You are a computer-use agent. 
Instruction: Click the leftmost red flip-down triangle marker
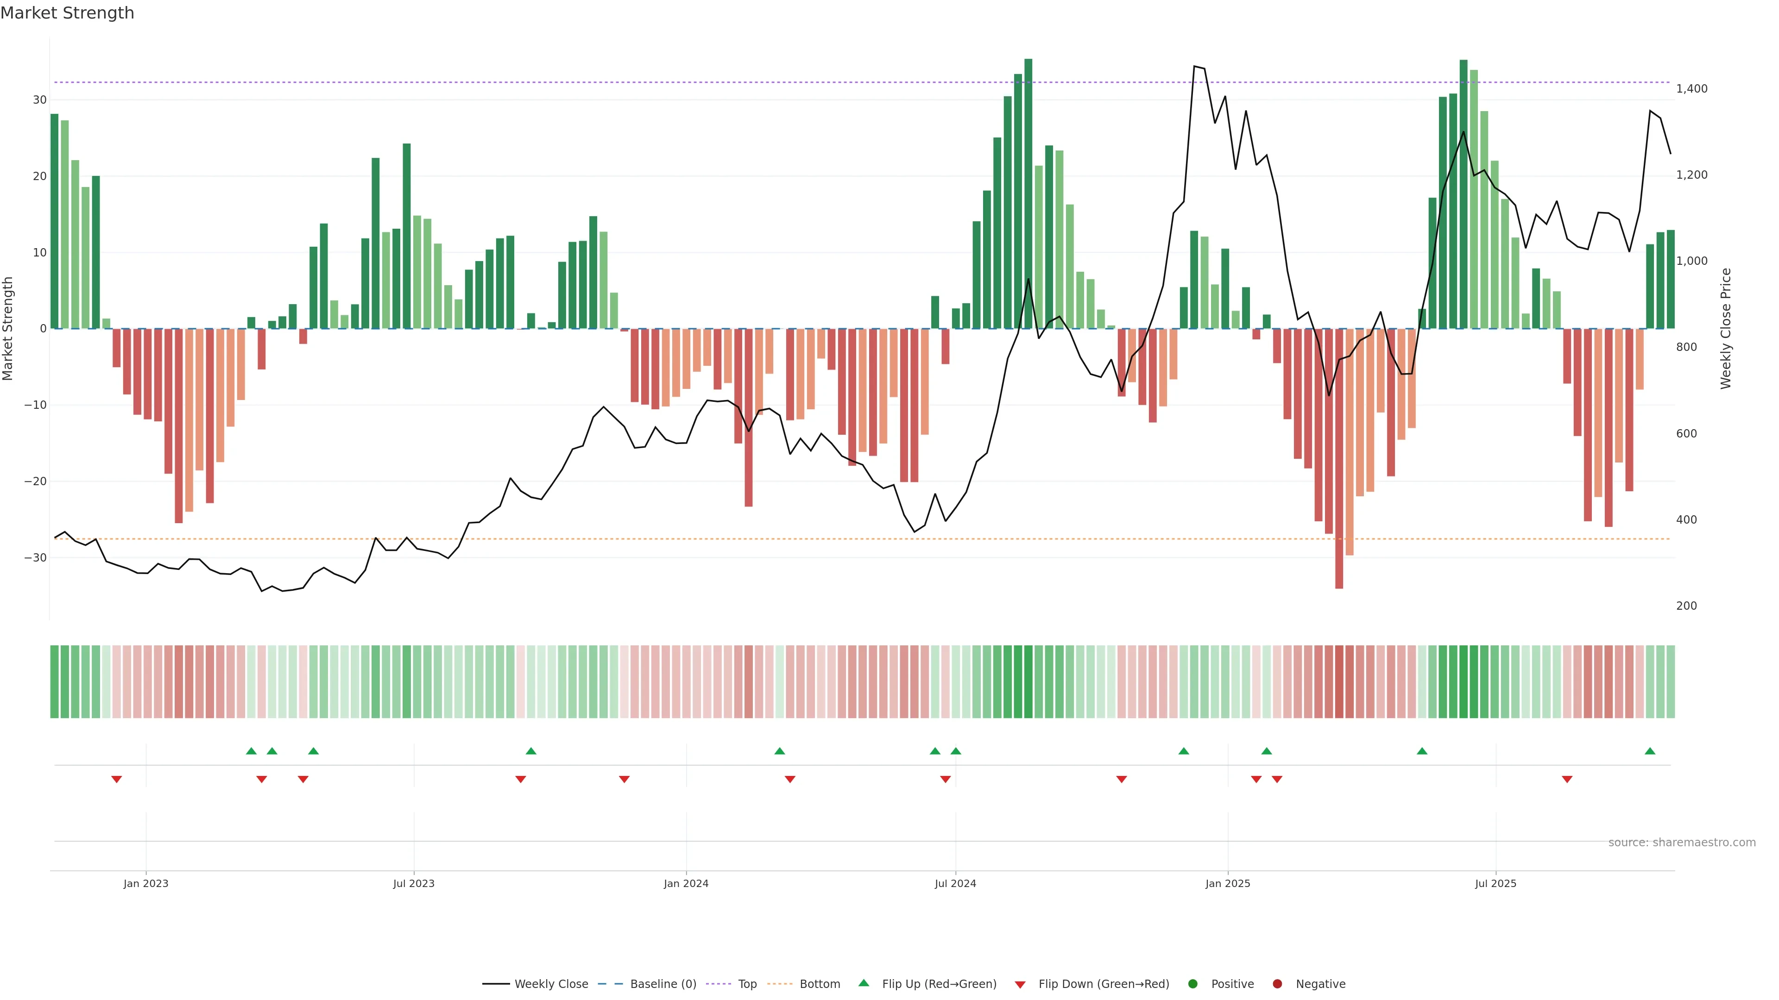tap(117, 779)
